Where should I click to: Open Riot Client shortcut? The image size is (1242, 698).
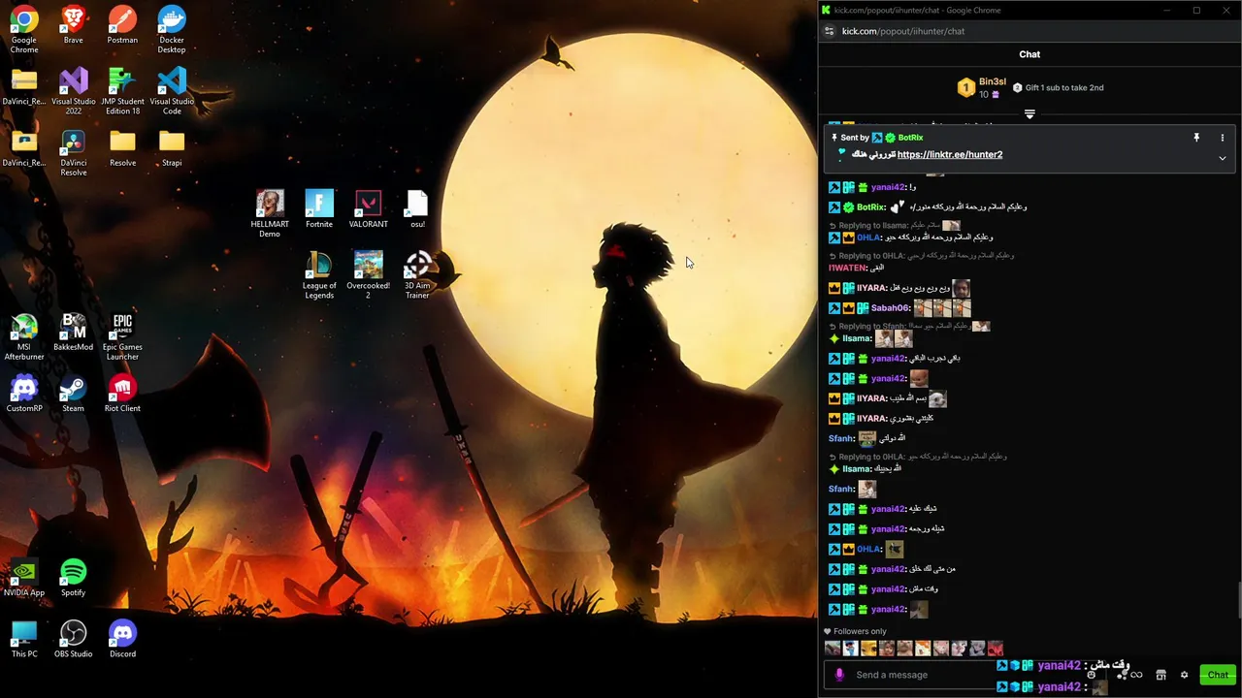tap(122, 393)
